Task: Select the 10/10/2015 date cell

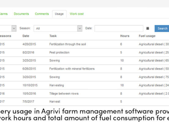Action: point(30,85)
